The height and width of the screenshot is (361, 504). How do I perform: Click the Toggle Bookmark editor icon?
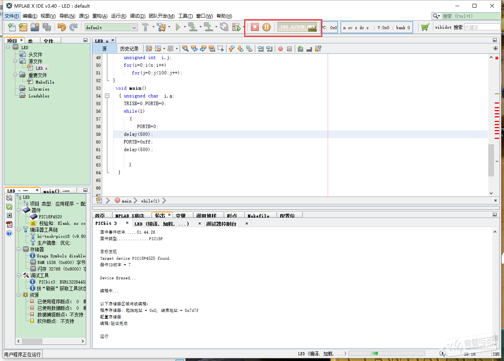249,49
